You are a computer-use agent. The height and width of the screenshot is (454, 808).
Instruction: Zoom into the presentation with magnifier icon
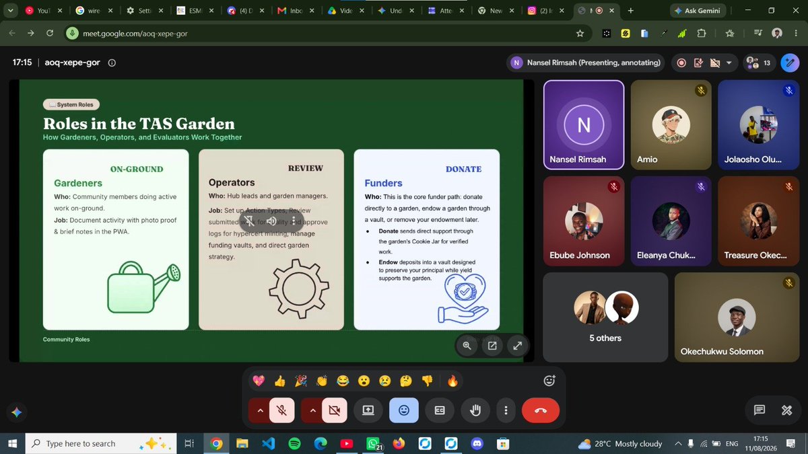pos(467,346)
